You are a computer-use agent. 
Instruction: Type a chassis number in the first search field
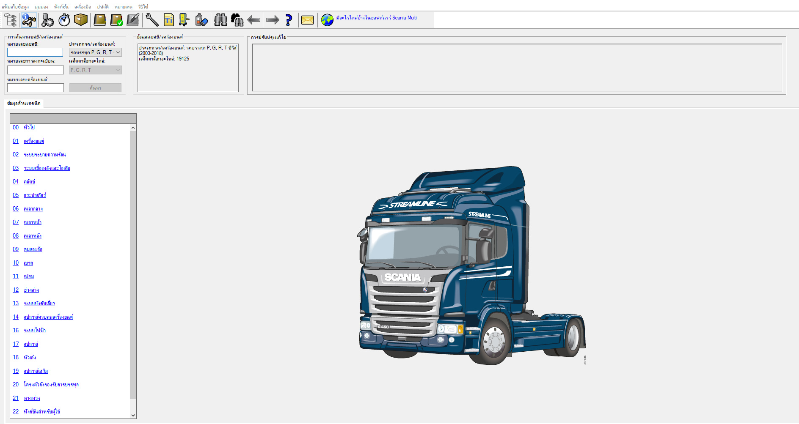point(35,52)
